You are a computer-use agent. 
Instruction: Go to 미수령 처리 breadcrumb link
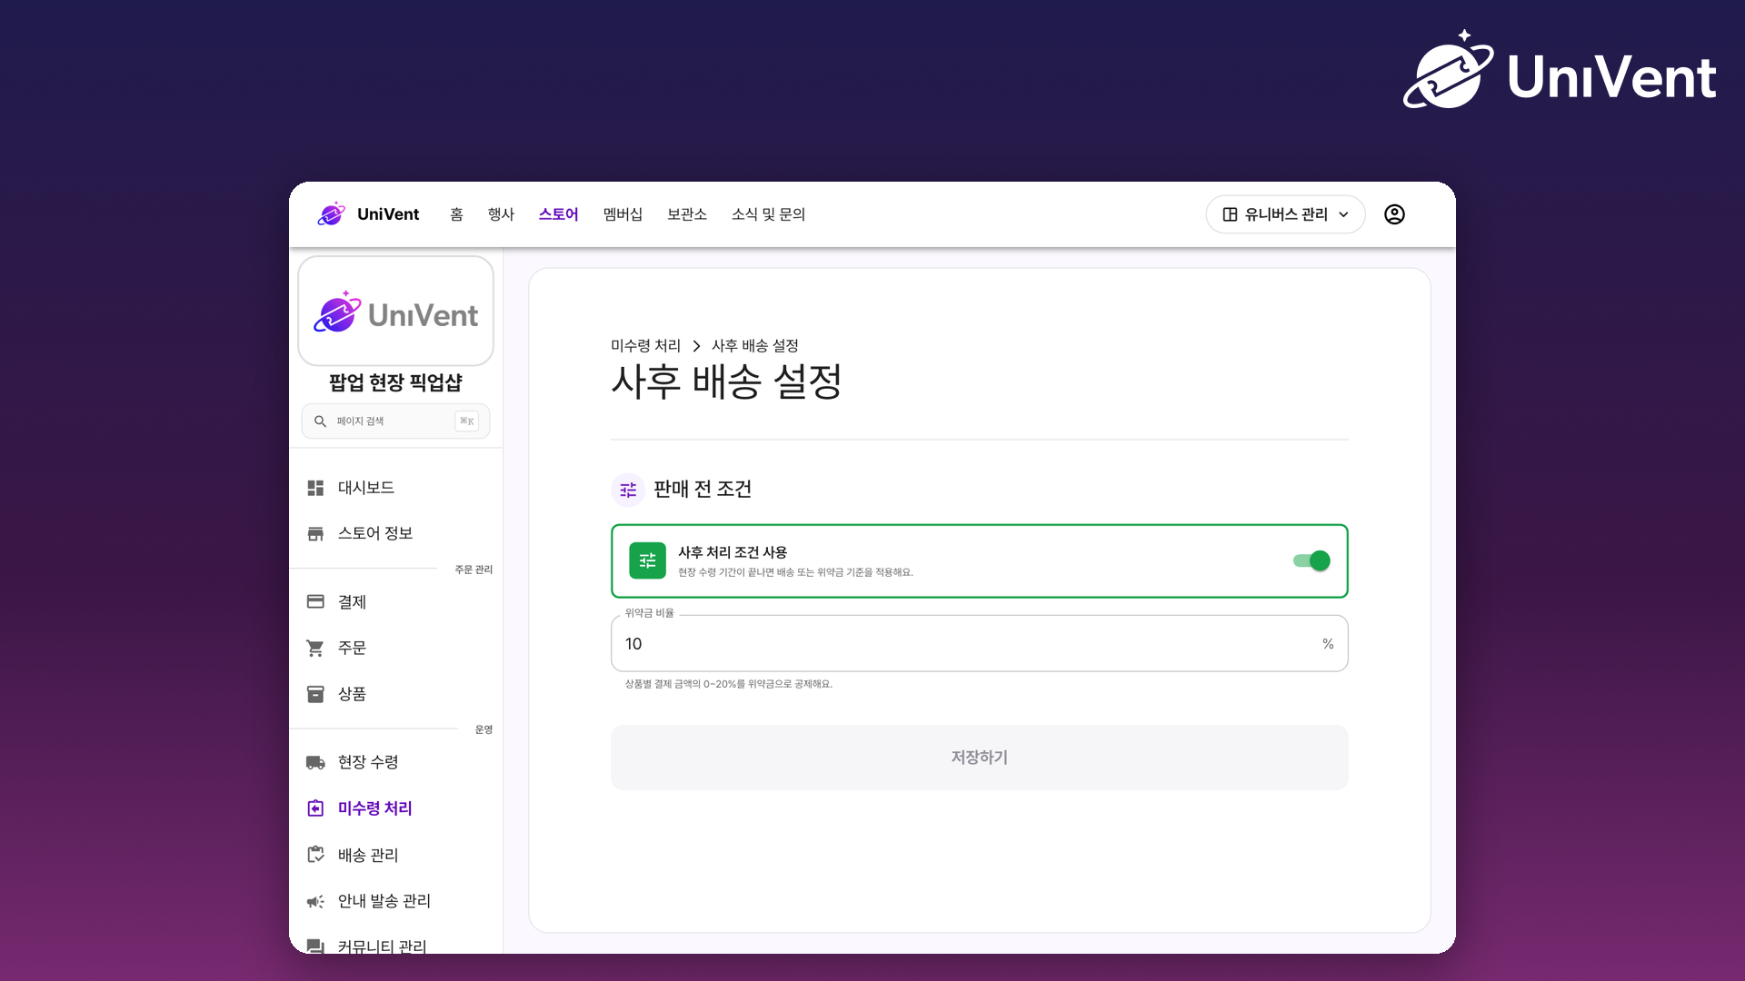[645, 346]
